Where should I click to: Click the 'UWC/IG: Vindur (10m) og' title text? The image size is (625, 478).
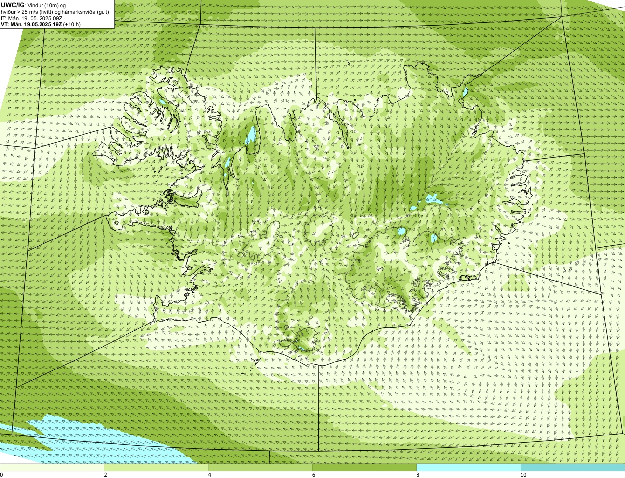click(x=34, y=5)
